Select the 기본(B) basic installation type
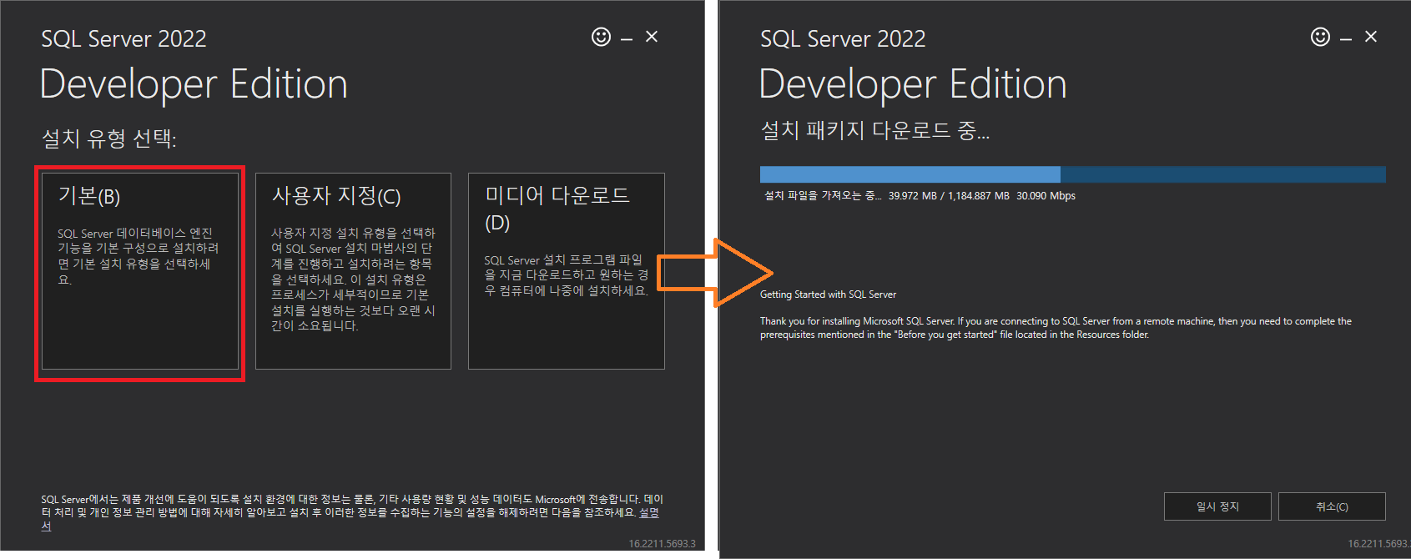Image resolution: width=1411 pixels, height=559 pixels. click(140, 271)
